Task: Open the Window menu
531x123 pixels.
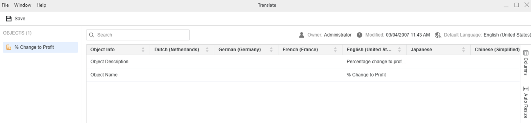Action: pyautogui.click(x=22, y=5)
